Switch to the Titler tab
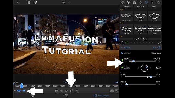 (x=66, y=96)
